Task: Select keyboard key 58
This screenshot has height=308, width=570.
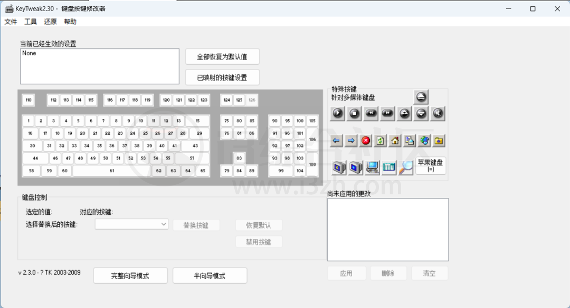Action: tap(32, 171)
